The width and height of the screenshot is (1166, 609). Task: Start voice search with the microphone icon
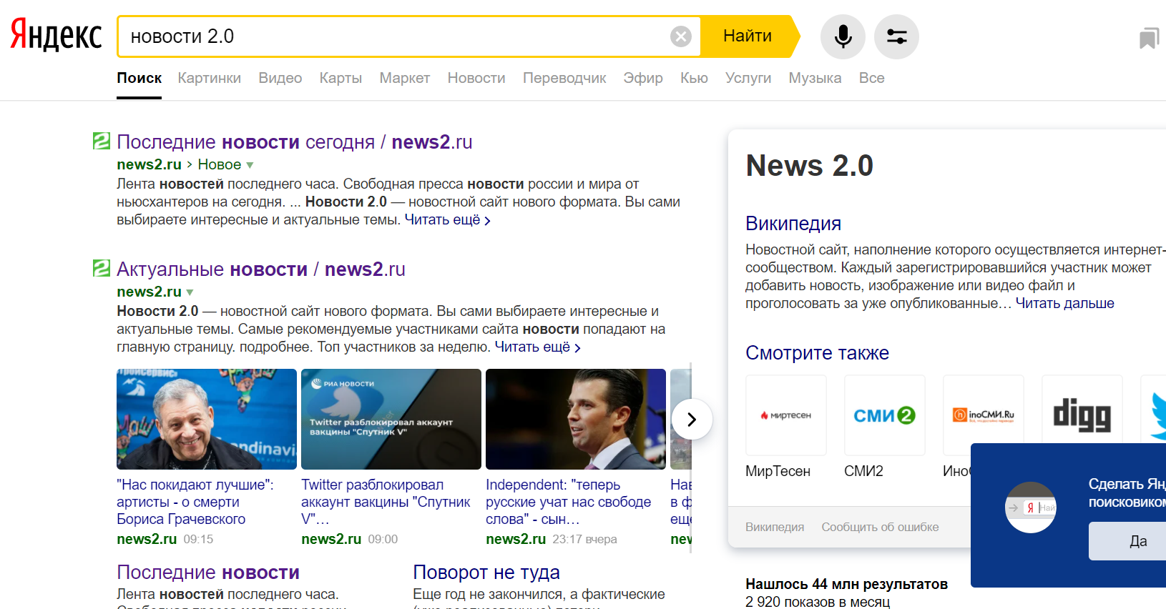tap(843, 36)
